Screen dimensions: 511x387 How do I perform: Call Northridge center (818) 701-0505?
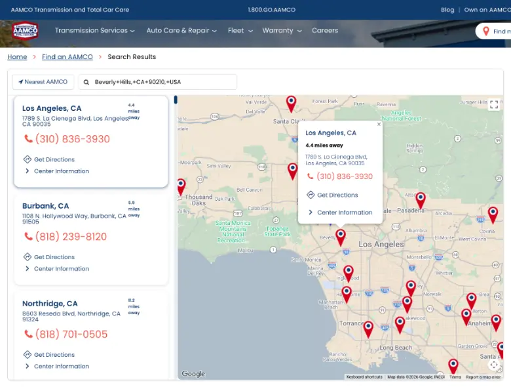(x=66, y=334)
